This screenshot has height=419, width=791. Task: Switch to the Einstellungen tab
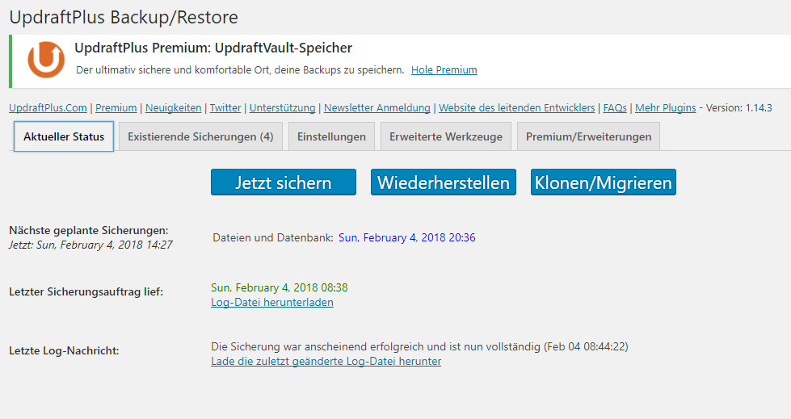331,136
